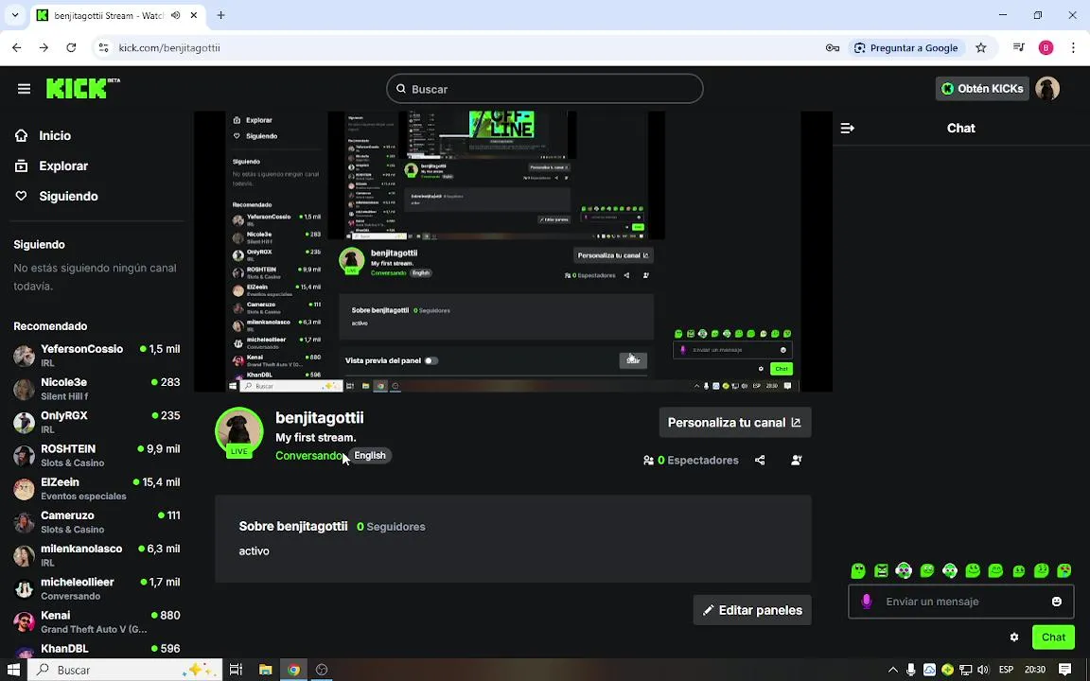Open the emoji picker in message box

pyautogui.click(x=1057, y=602)
